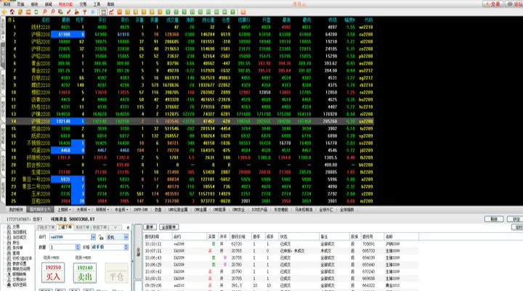Open the 交易 menu in menu bar
523x291 pixels.
pyautogui.click(x=83, y=4)
